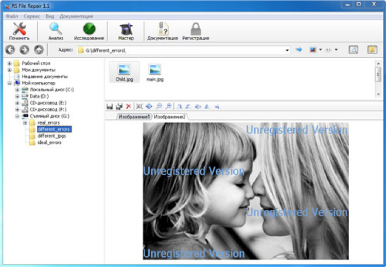Select the Изображение2 tab

[170, 116]
